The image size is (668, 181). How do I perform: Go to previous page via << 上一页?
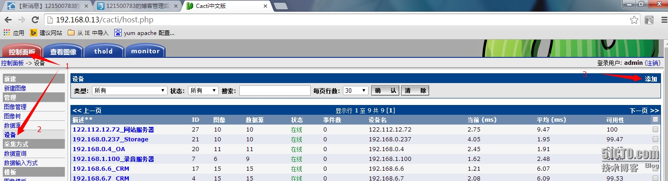point(87,111)
